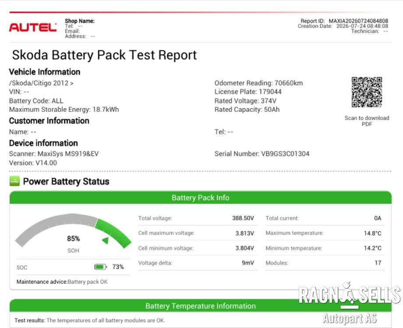The height and width of the screenshot is (328, 403).
Task: Select Version: V14.00
Action: tap(33, 163)
